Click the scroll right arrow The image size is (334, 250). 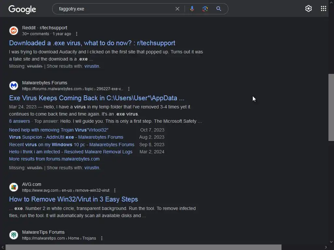[x=326, y=247]
